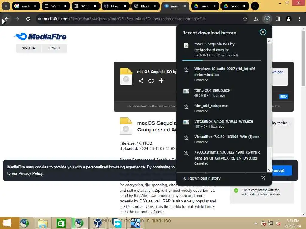306x229 pixels.
Task: Click the fdm5_x64_setup.exe file icon
Action: pyautogui.click(x=186, y=91)
